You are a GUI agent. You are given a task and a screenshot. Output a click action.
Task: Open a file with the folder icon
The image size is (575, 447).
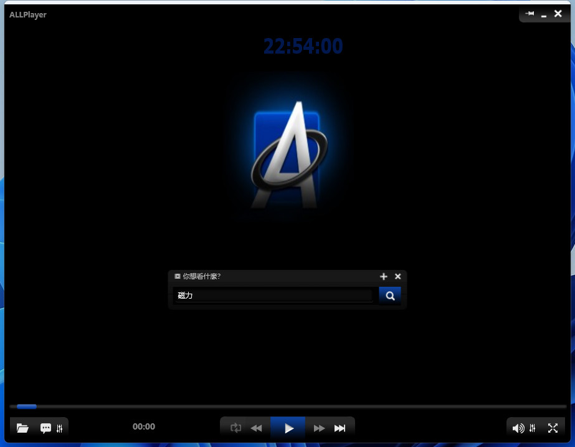click(x=22, y=428)
